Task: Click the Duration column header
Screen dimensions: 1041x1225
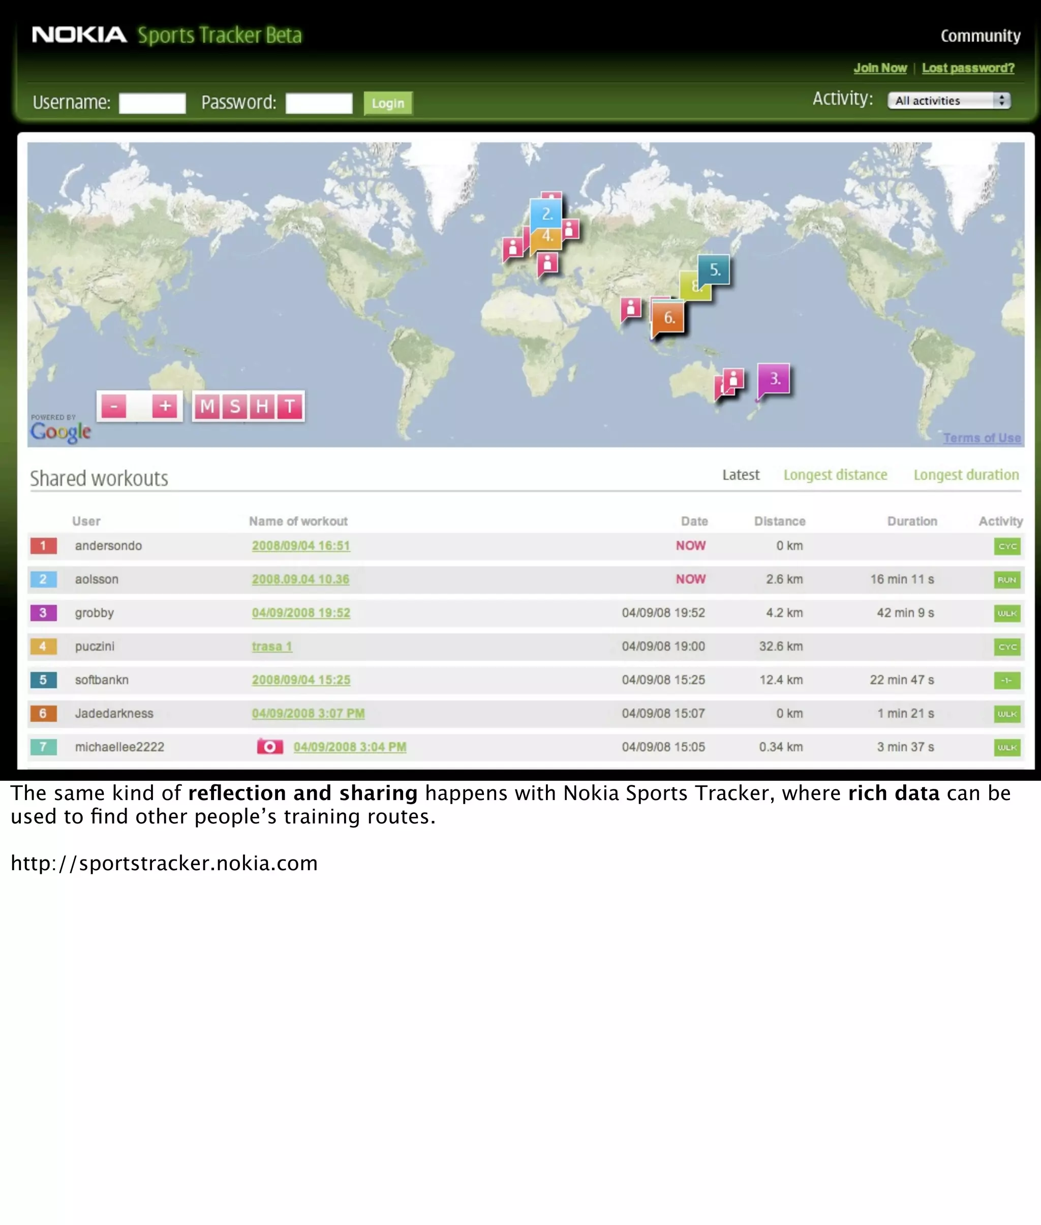Action: tap(912, 521)
